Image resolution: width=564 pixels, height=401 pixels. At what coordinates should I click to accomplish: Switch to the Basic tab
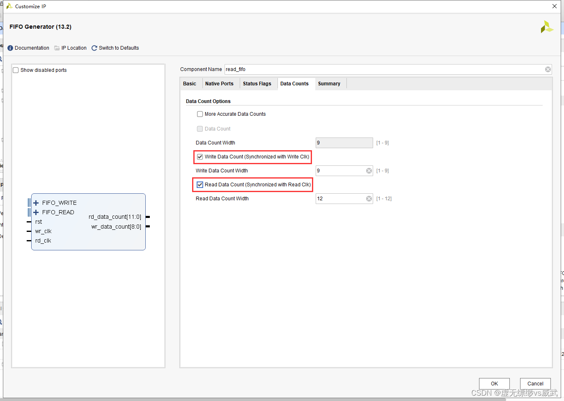tap(190, 84)
